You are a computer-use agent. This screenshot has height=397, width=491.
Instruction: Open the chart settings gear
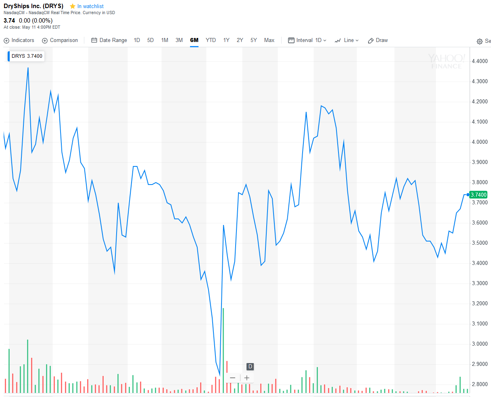(x=480, y=41)
